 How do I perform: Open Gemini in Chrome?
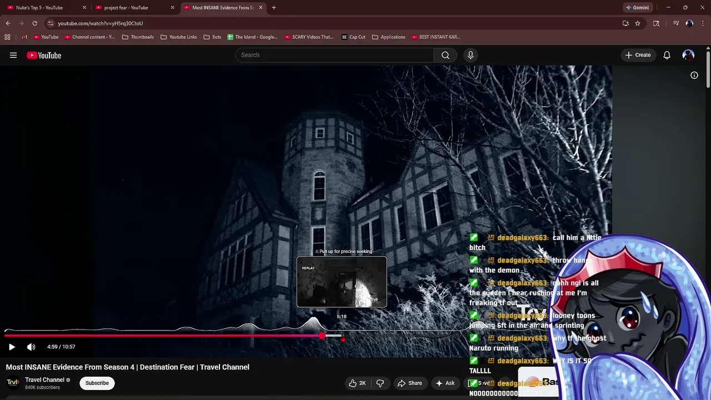pos(637,8)
